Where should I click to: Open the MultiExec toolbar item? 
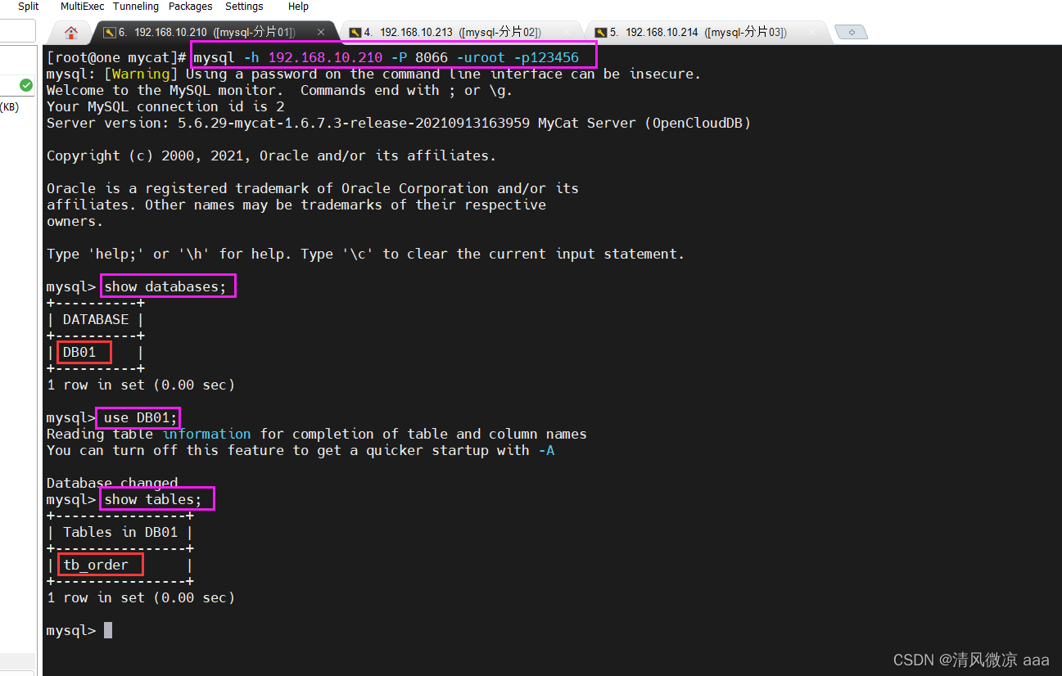82,7
